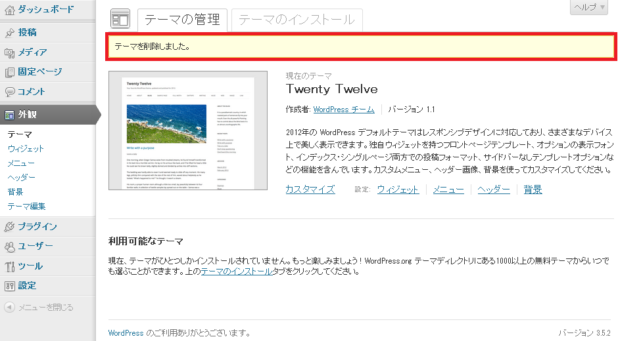Click the Pages icon in sidebar
Viewport: 618px width, 341px height.
tap(10, 72)
